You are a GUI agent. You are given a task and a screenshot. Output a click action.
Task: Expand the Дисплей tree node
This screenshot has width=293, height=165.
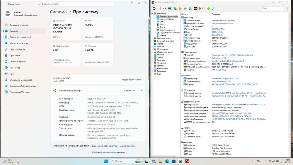(152, 47)
